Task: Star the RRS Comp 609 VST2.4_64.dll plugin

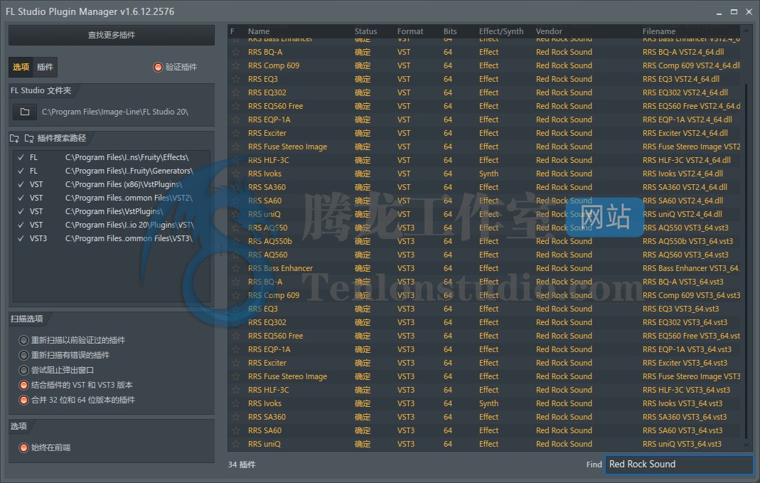Action: point(235,65)
